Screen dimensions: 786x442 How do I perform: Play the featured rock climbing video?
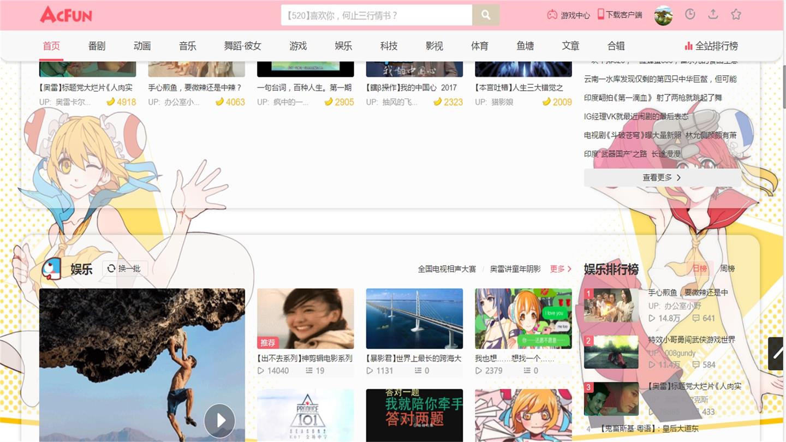point(220,420)
